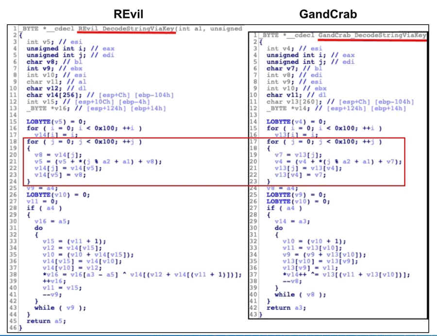Click "--v8;" in GandCrab
Viewport: 437px width, 336px height.
[292, 281]
